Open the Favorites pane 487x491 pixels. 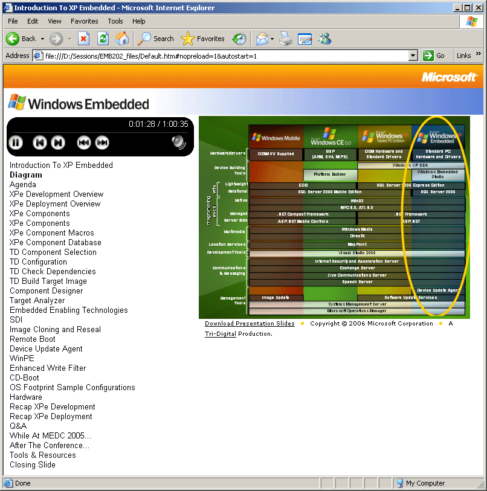203,39
